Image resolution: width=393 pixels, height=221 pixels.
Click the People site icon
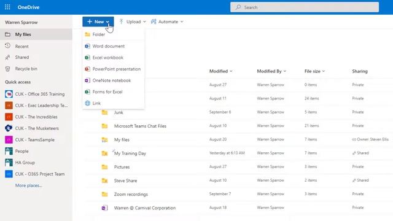9,151
